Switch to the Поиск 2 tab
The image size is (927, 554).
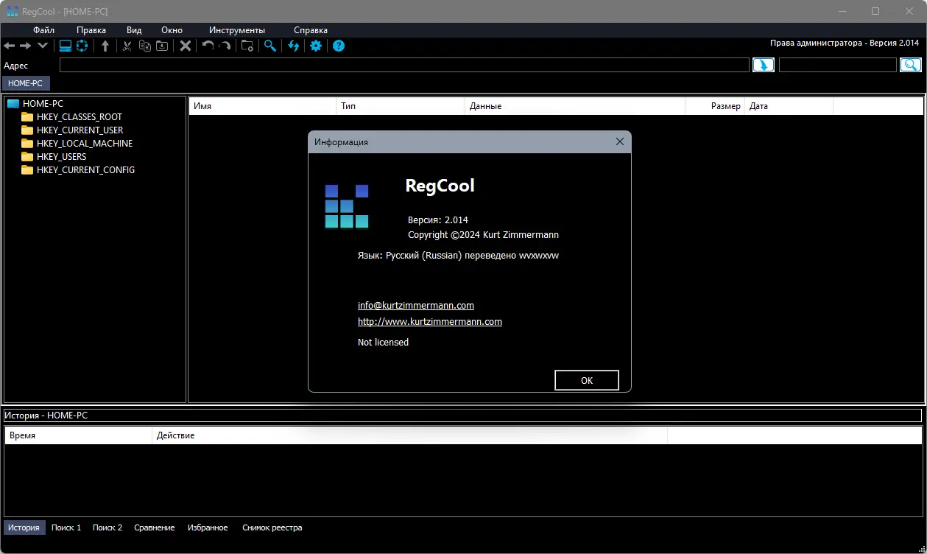[107, 527]
